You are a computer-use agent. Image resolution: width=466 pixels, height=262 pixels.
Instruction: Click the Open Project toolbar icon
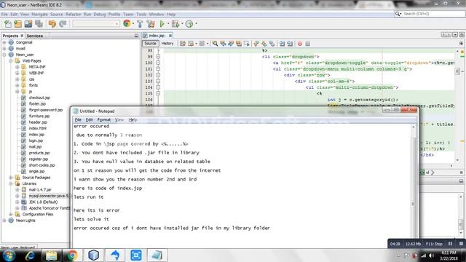point(28,24)
